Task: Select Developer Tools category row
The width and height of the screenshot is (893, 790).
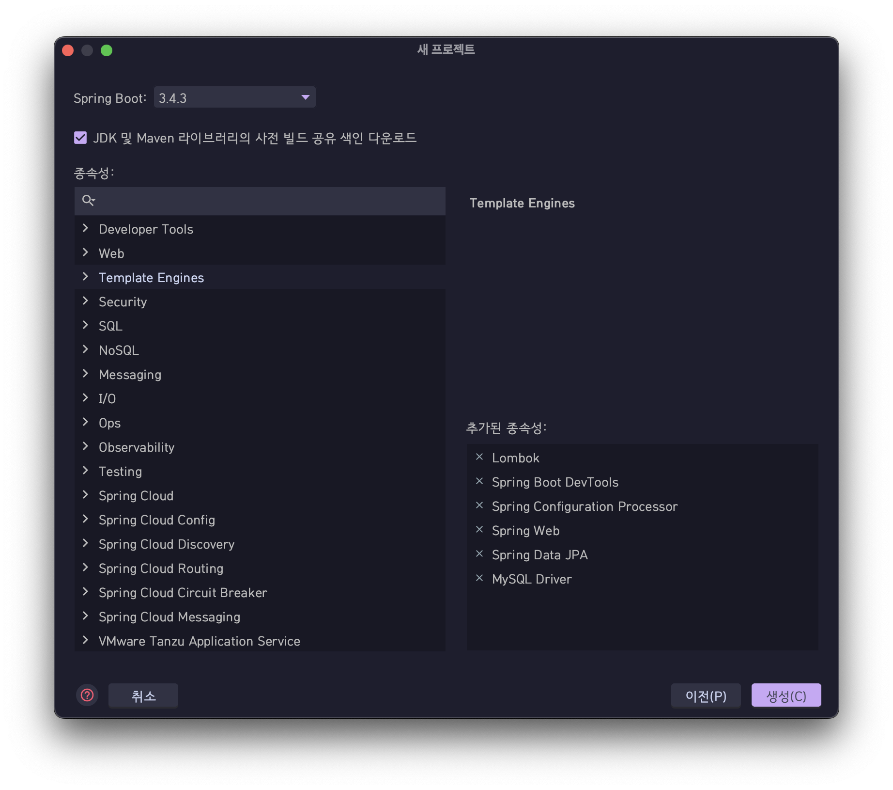Action: pyautogui.click(x=260, y=229)
